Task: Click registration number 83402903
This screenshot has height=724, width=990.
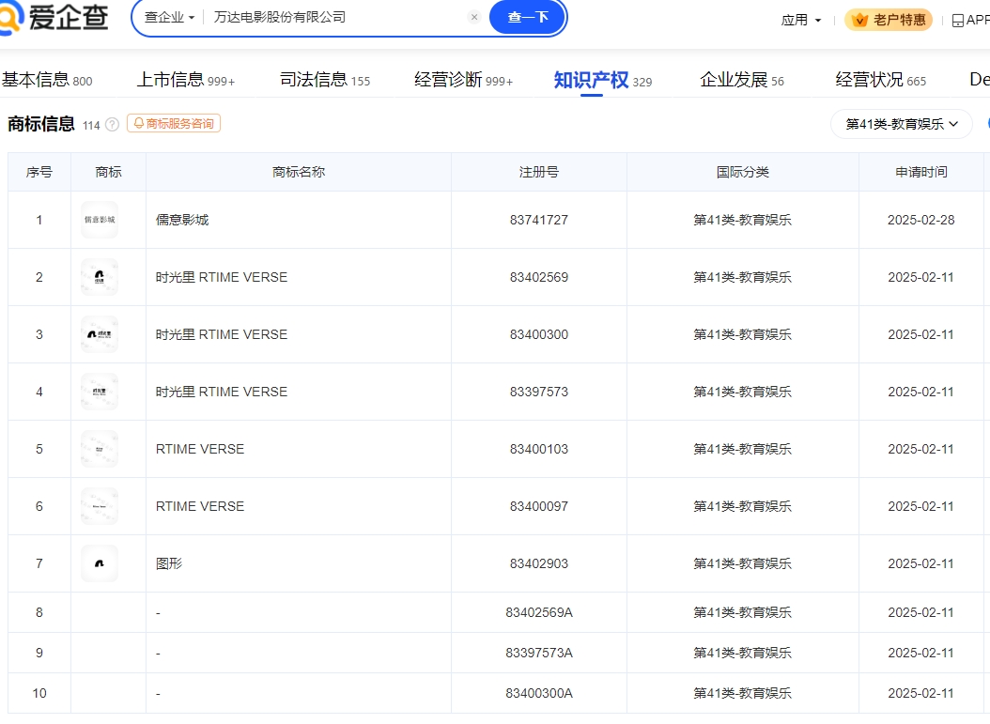Action: [538, 563]
